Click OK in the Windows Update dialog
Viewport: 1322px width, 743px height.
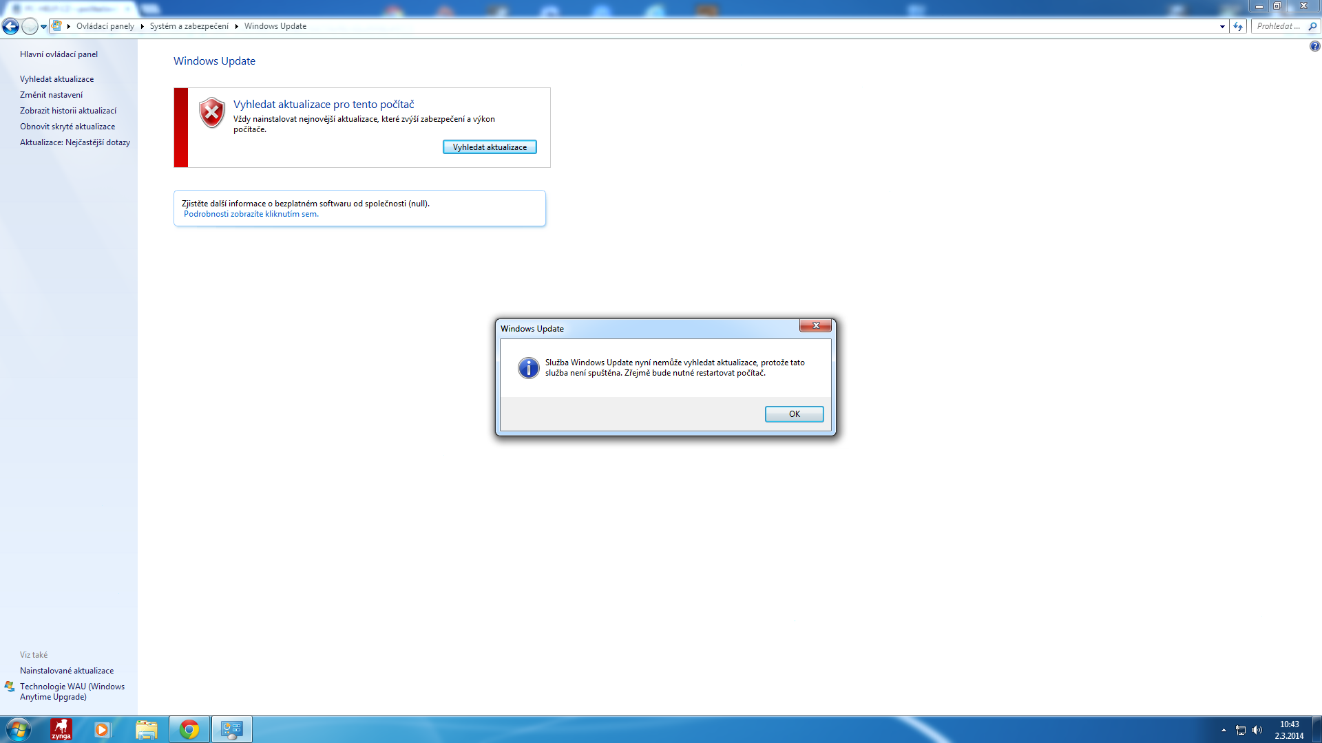(x=794, y=413)
